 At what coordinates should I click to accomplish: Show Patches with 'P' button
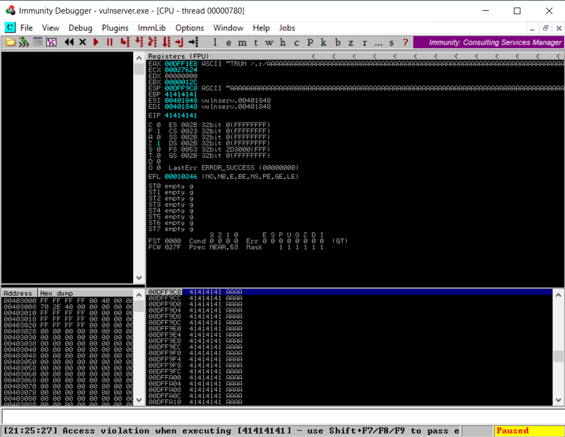(x=310, y=42)
